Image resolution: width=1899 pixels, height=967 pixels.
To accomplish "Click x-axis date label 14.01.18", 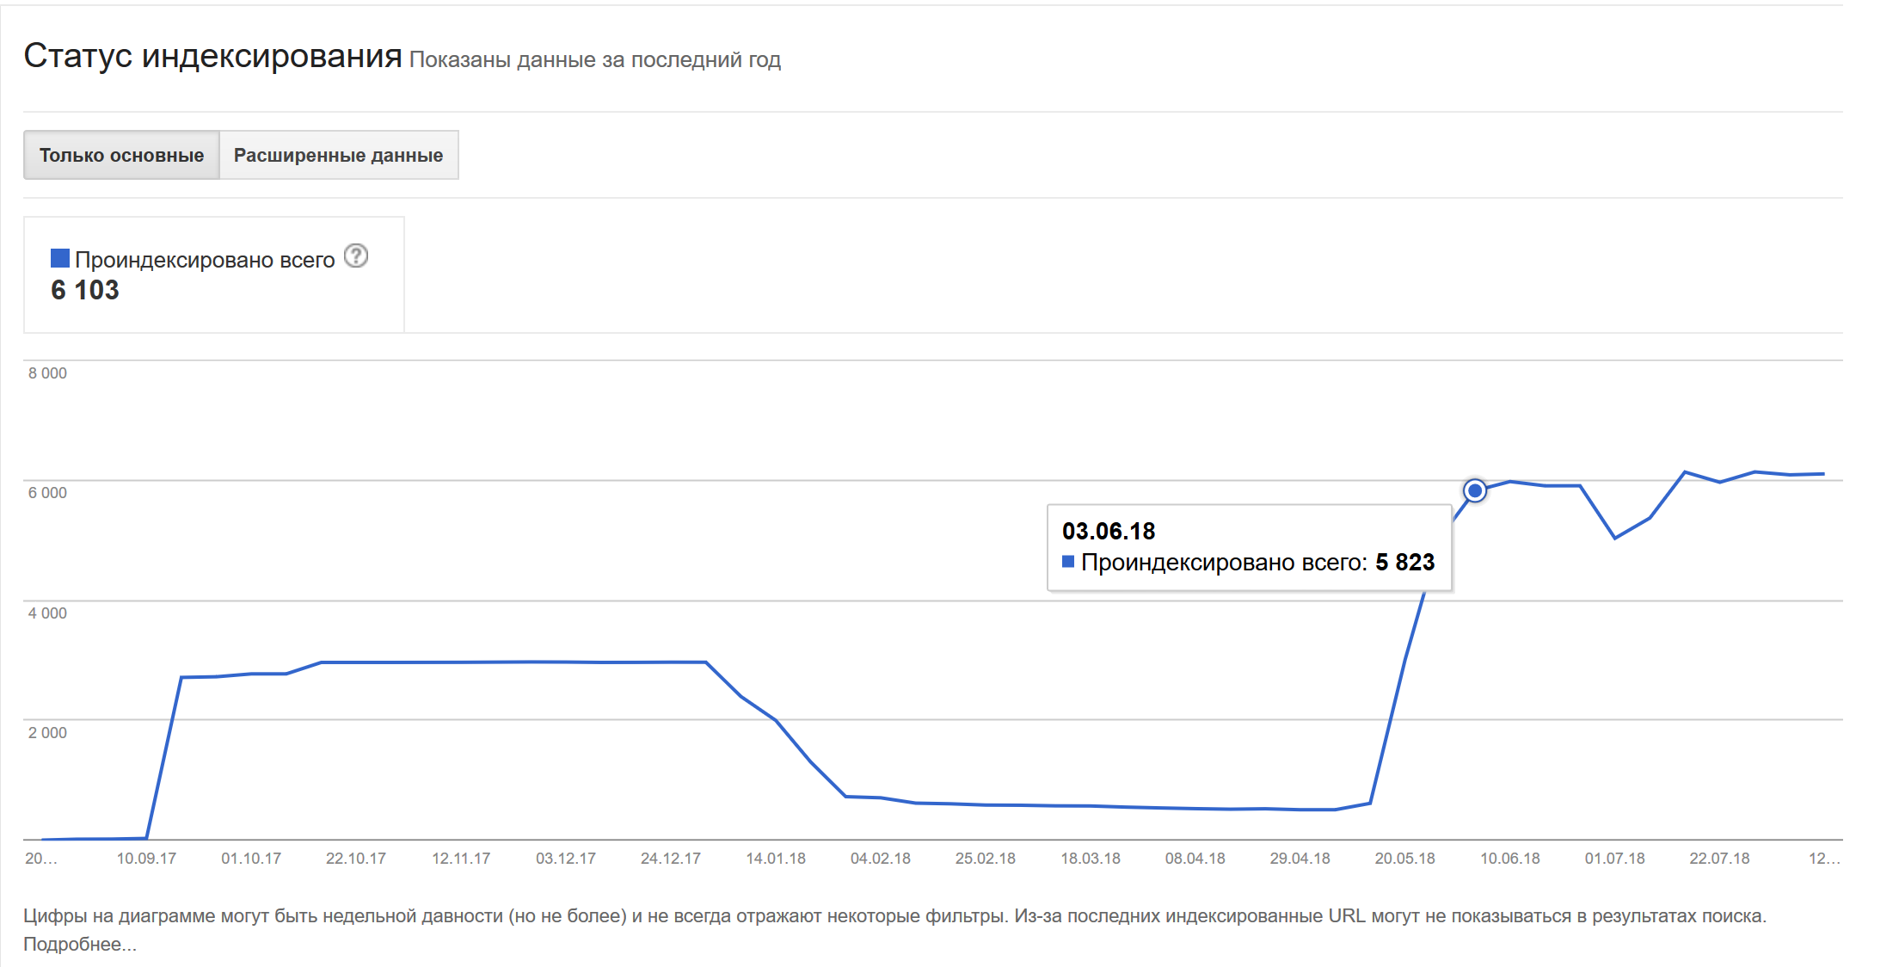I will 776,859.
